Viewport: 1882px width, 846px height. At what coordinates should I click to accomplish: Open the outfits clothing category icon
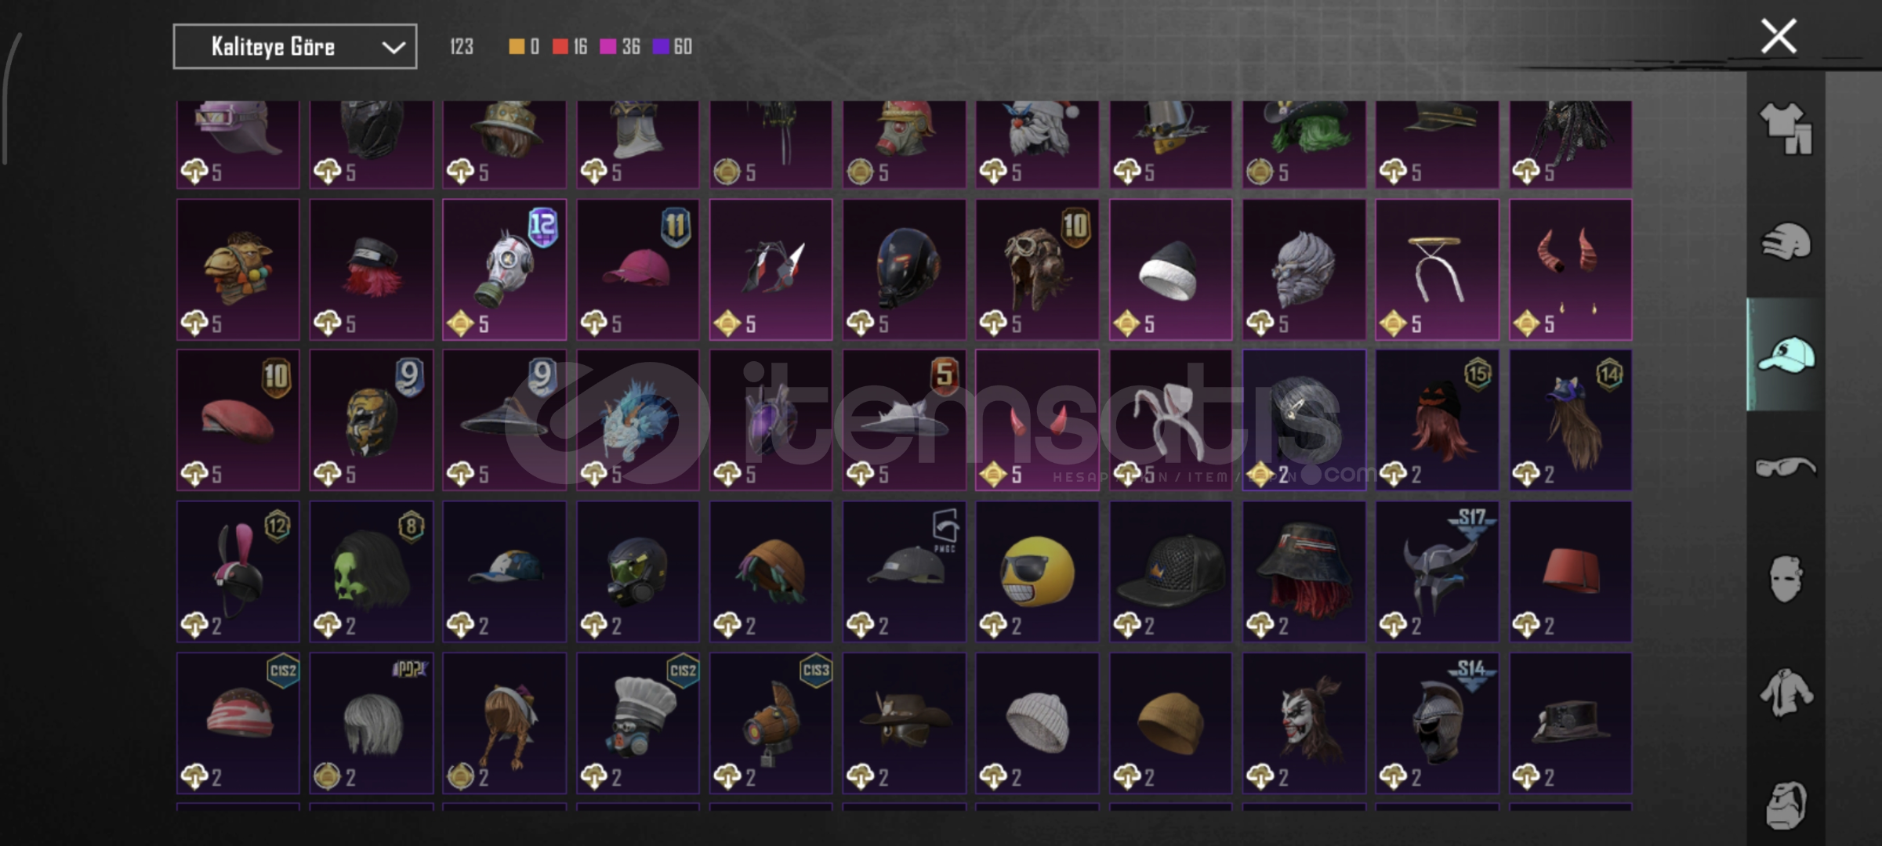point(1786,128)
